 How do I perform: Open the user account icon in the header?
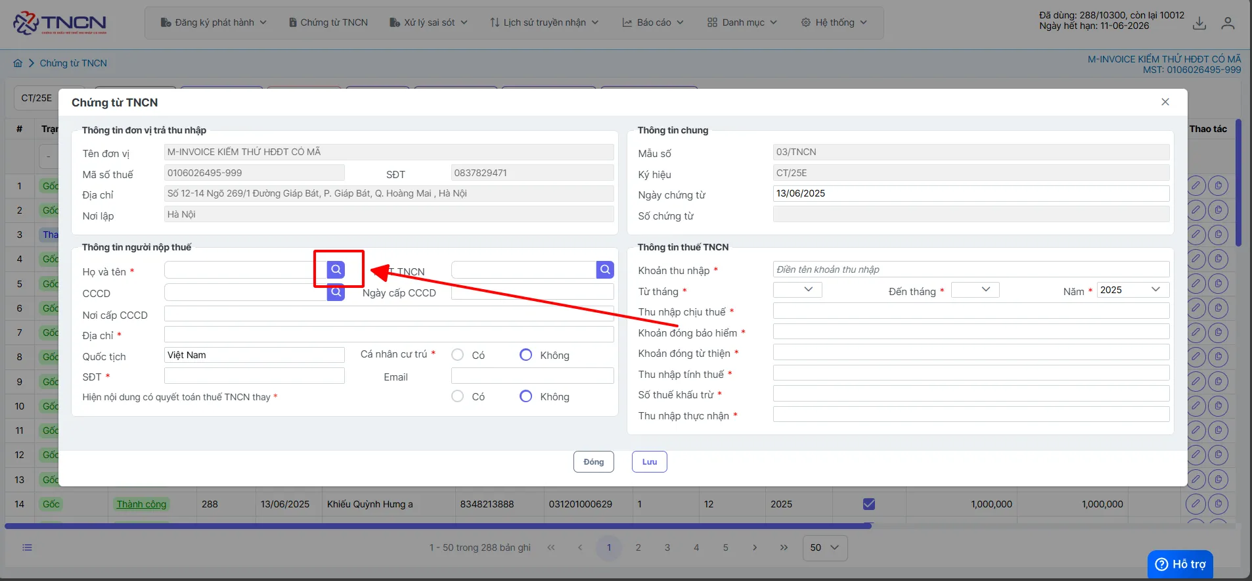(x=1228, y=23)
